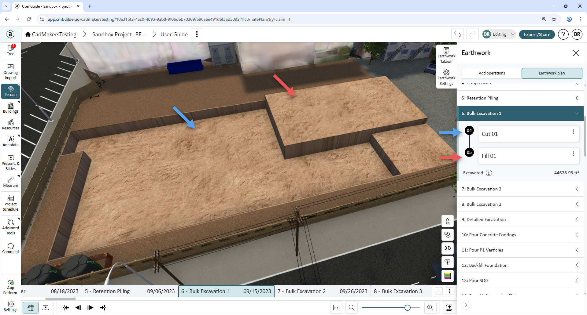This screenshot has height=315, width=587.
Task: Click Export/Share button
Action: click(x=537, y=34)
